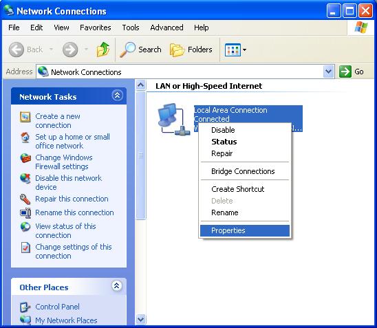Choose Status from the context menu
The image size is (377, 328).
245,142
